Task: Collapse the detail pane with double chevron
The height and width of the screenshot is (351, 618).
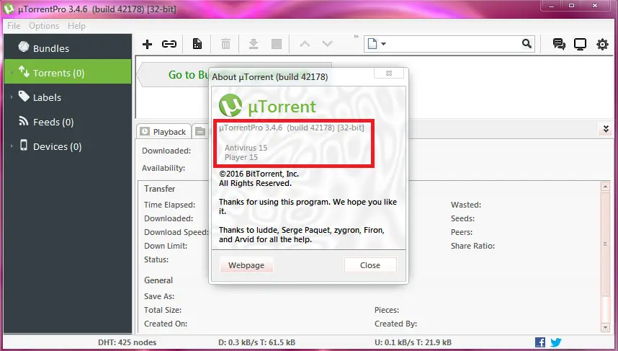Action: point(606,129)
